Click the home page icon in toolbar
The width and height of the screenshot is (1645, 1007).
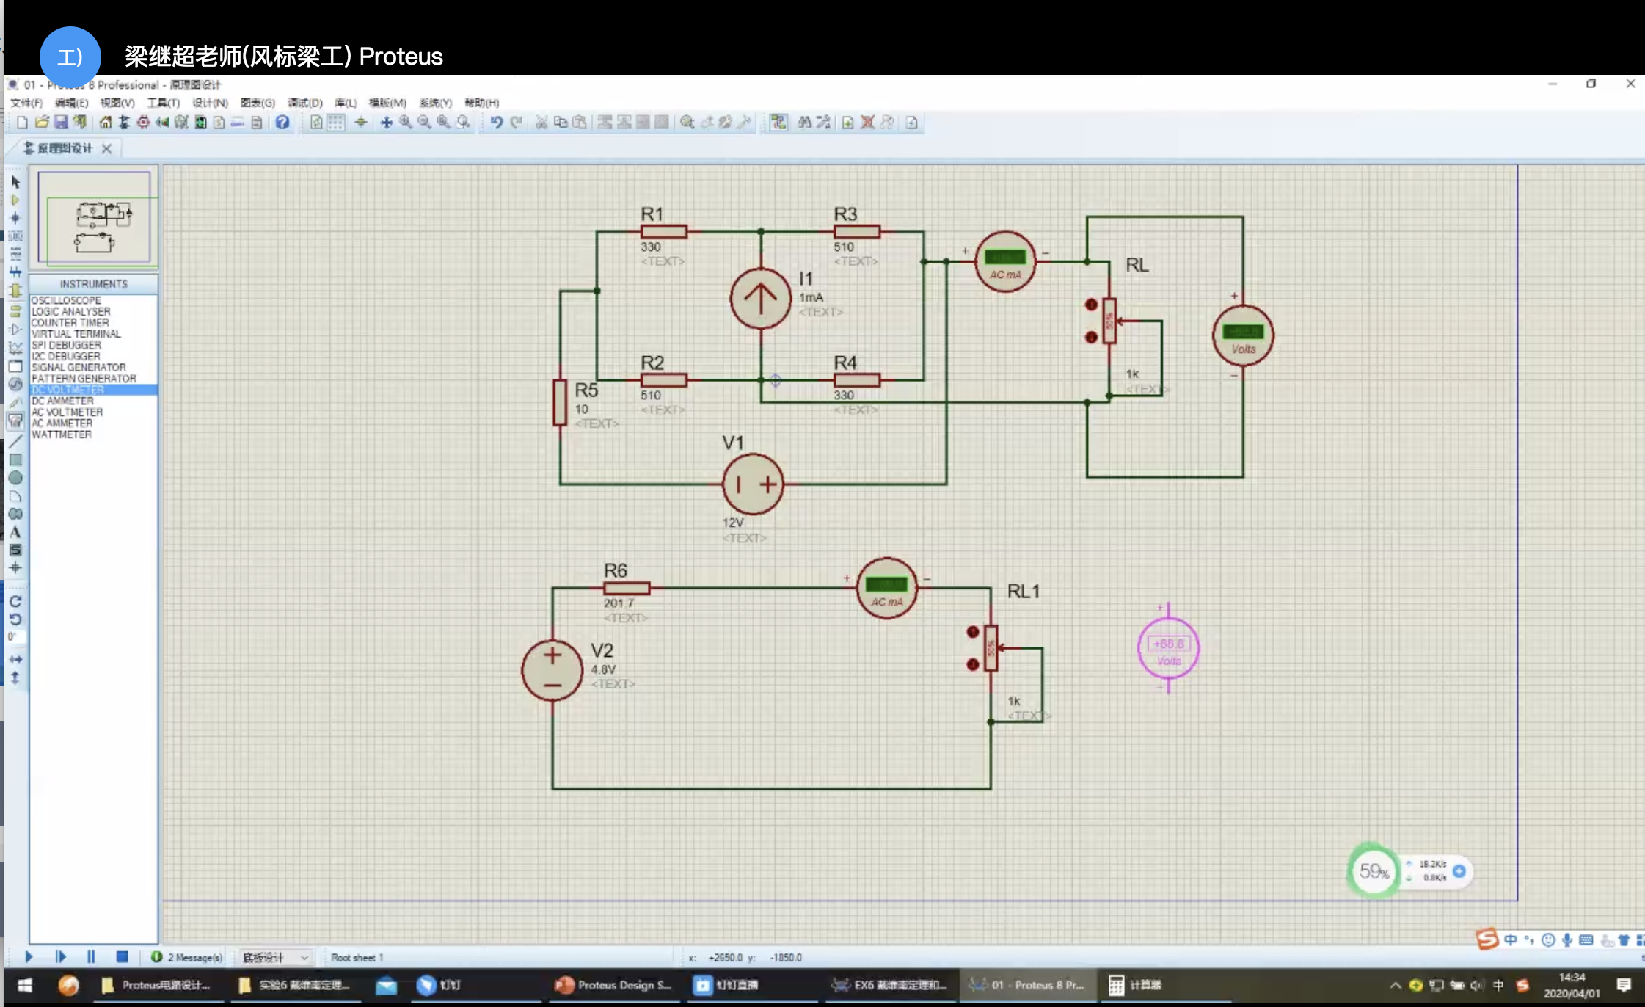pyautogui.click(x=106, y=123)
